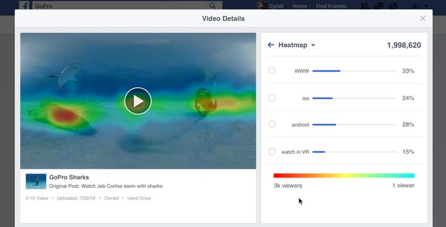
Task: Select the ios radio button
Action: (x=272, y=98)
